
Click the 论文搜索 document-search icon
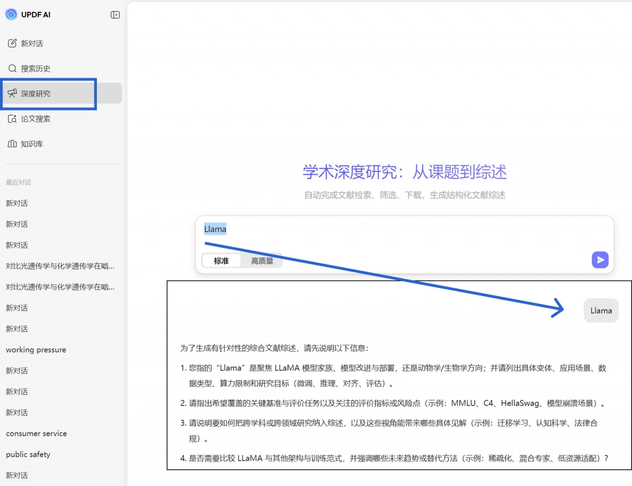click(12, 118)
